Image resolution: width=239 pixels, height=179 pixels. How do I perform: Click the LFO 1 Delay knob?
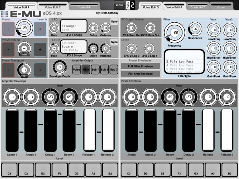pos(93,28)
